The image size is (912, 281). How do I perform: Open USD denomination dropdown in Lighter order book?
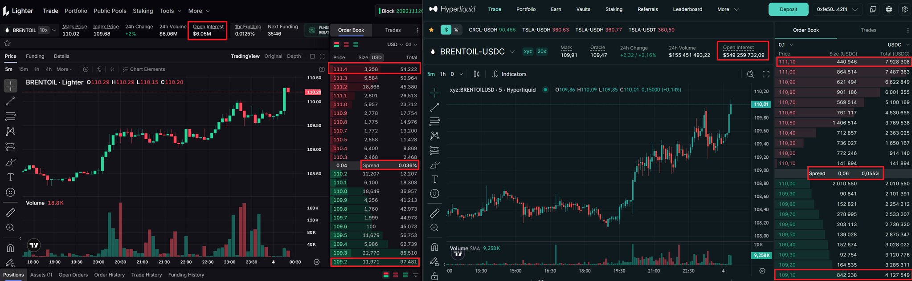395,44
